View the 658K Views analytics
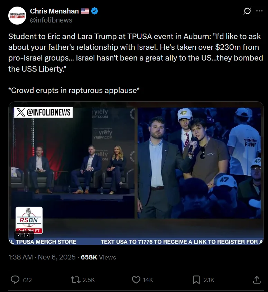Viewport: 268px width, 292px height. coord(99,257)
